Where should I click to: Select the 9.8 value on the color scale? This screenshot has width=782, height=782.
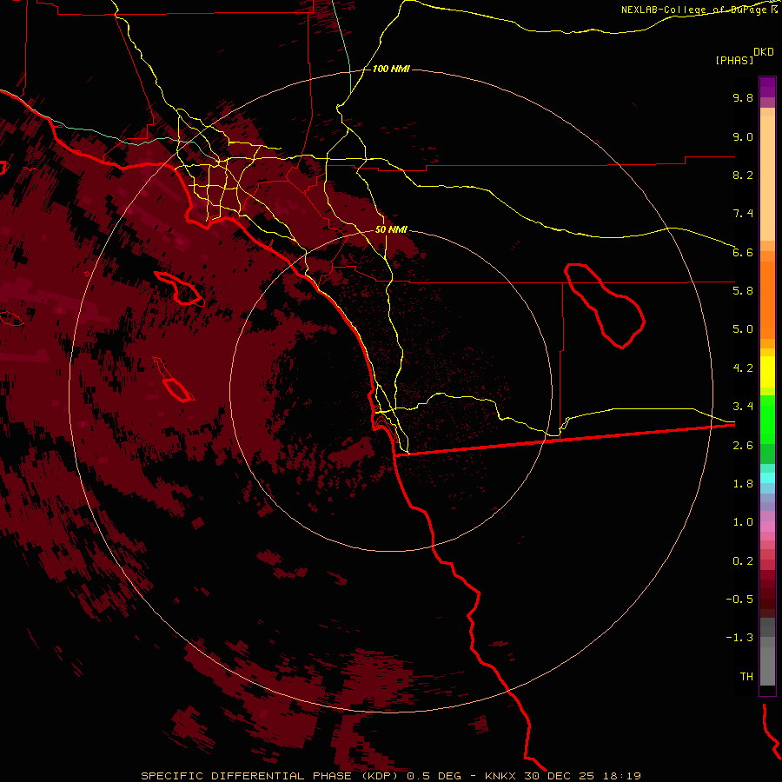click(x=743, y=97)
